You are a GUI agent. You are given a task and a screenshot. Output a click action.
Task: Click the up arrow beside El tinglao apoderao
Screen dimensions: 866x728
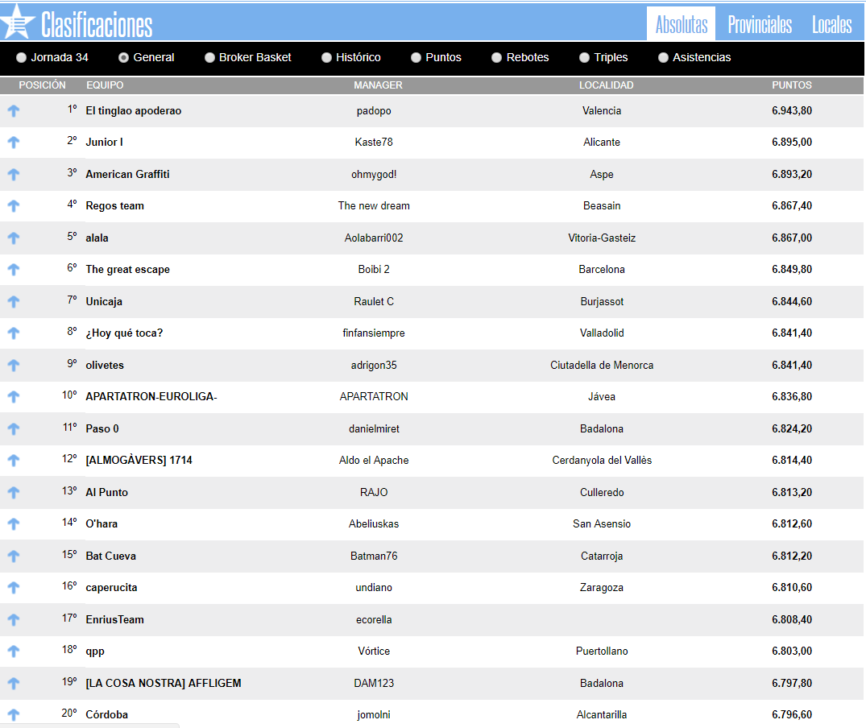(x=13, y=111)
